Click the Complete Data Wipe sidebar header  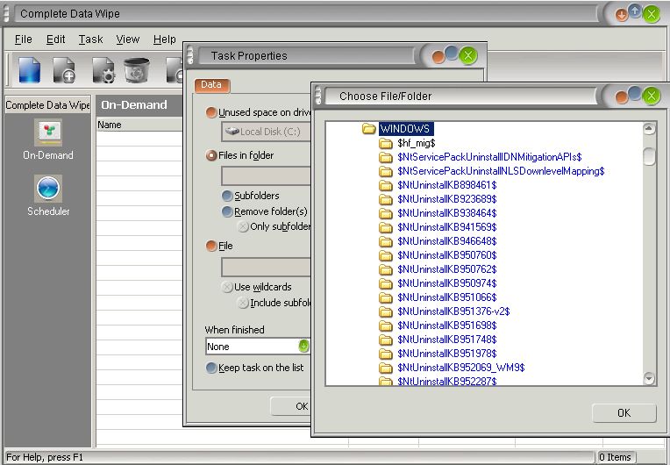48,105
